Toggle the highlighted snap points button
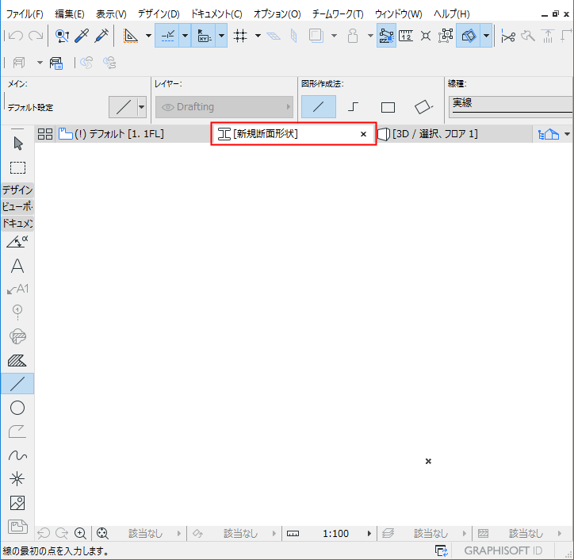This screenshot has width=574, height=560. click(386, 36)
